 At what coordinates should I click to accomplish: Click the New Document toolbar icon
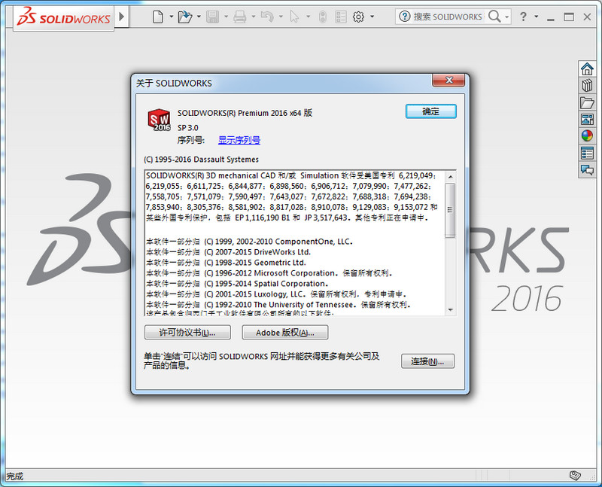click(157, 16)
